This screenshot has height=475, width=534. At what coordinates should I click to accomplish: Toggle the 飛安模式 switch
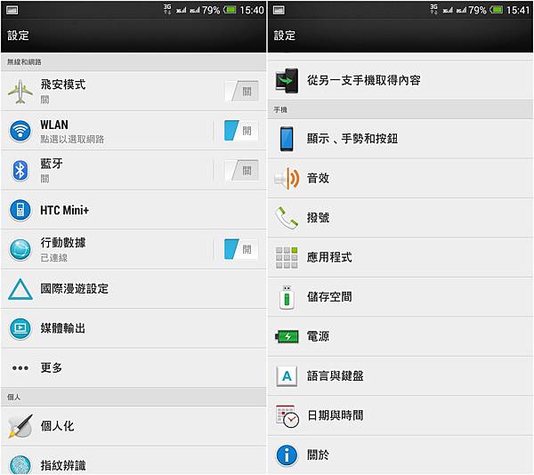[x=241, y=92]
